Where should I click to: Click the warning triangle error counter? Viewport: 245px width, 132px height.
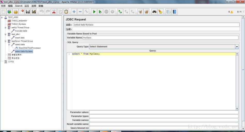click(232, 12)
